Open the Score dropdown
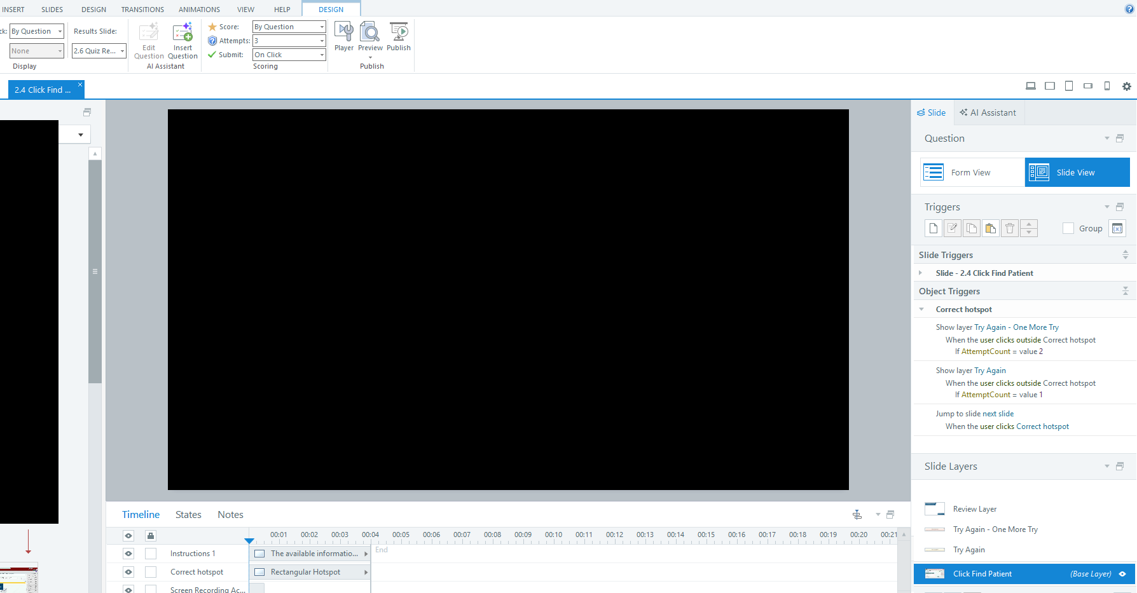 click(289, 27)
